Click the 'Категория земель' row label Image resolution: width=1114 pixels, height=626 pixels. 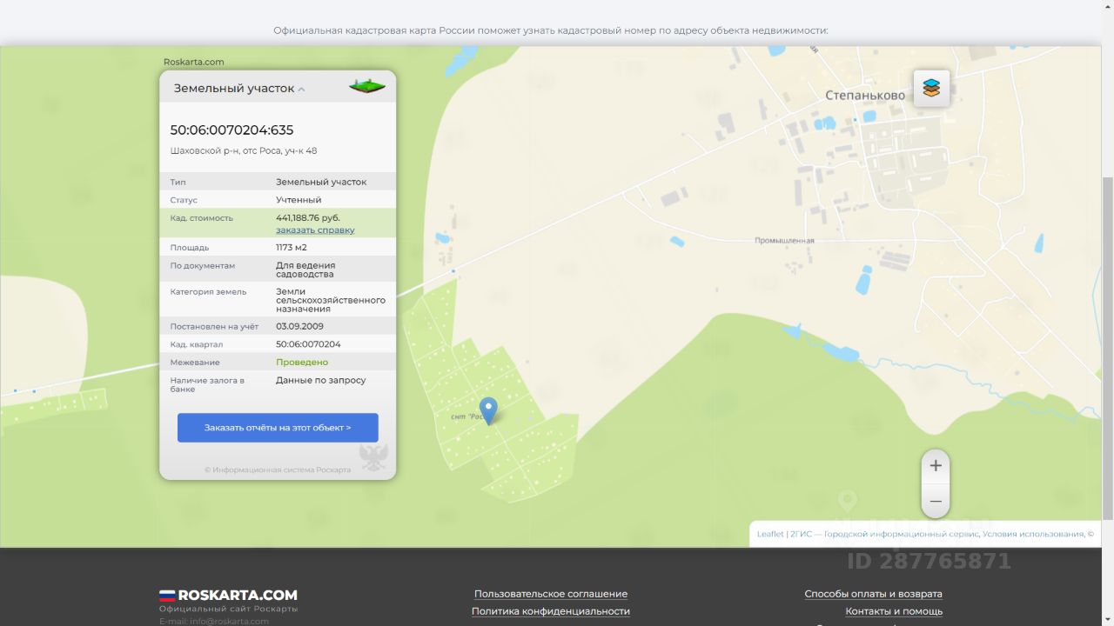[208, 292]
